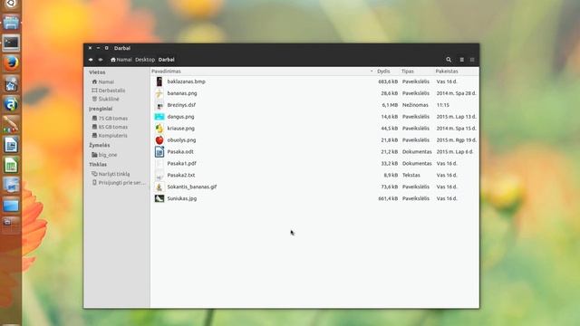580x326 pixels.
Task: Switch to list view
Action: (461, 60)
